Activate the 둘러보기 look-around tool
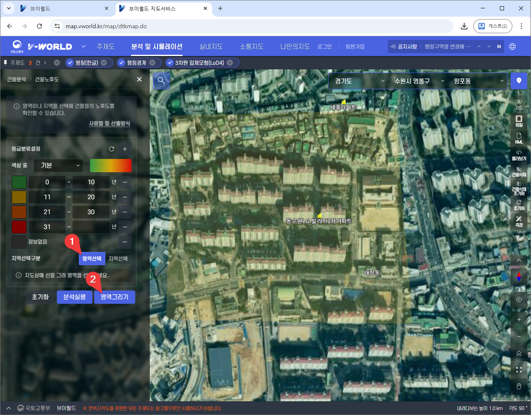The width and height of the screenshot is (531, 415). coord(519,155)
